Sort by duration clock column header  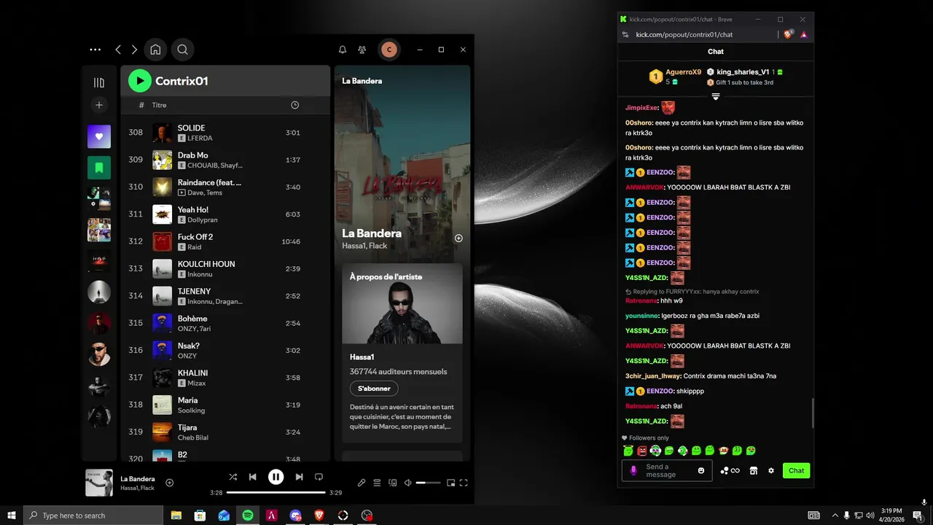[294, 105]
